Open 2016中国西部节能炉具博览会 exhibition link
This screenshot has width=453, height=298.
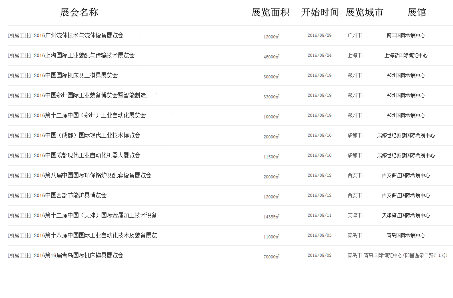[70, 196]
